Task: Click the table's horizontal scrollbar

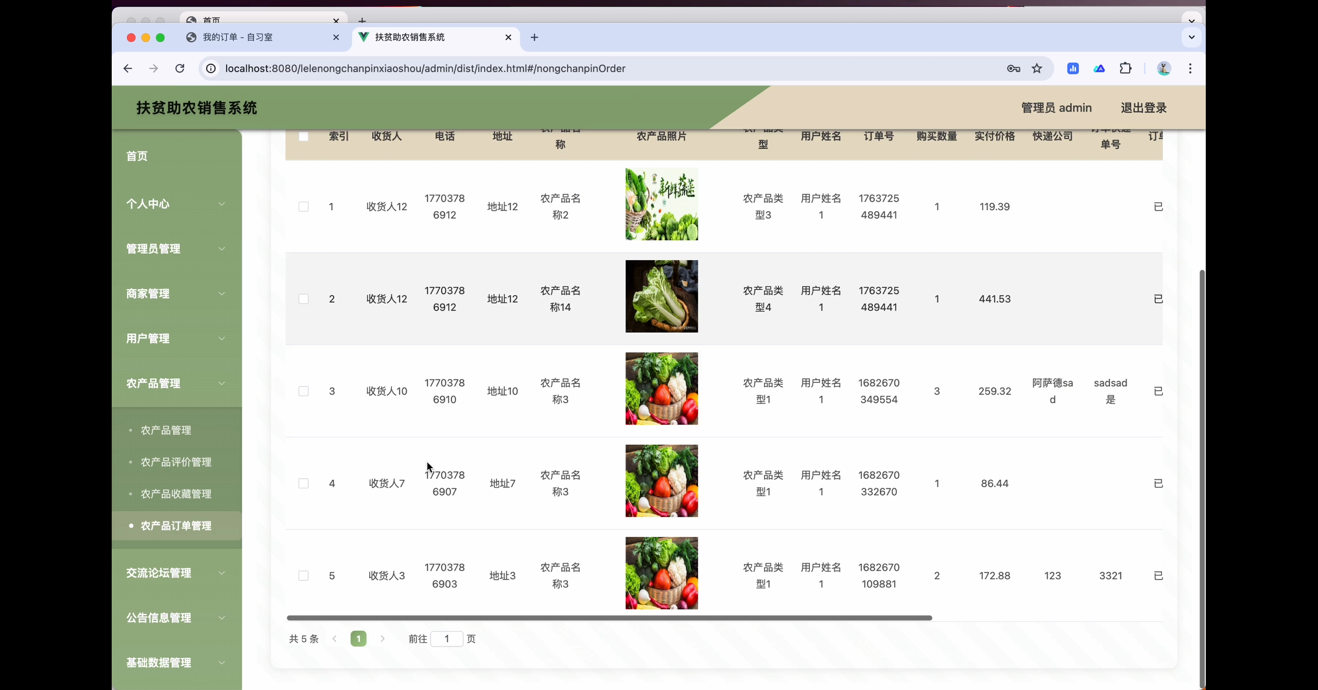Action: 609,617
